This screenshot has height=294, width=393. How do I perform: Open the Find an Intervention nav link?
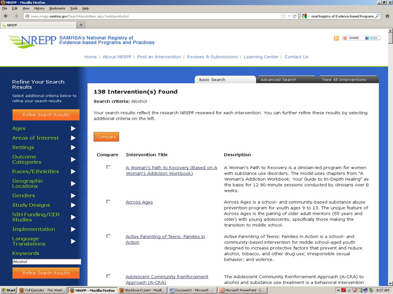click(x=159, y=57)
